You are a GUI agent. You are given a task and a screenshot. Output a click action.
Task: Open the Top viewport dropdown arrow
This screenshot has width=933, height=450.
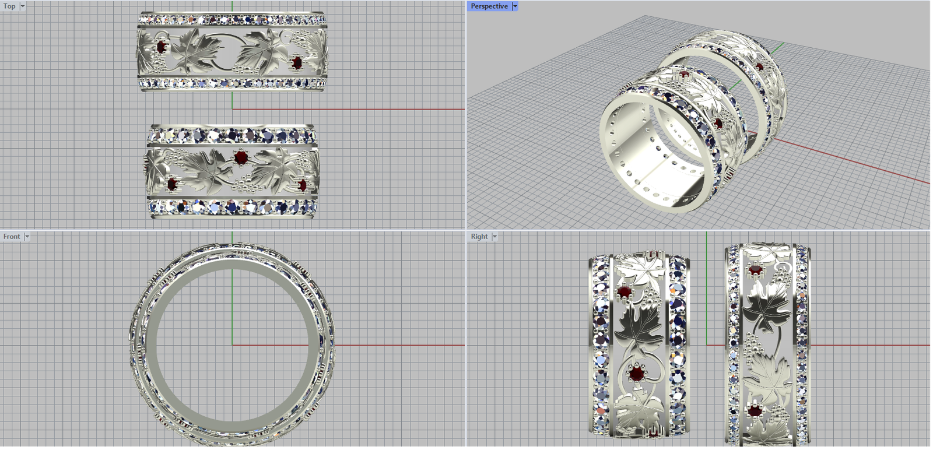(23, 6)
